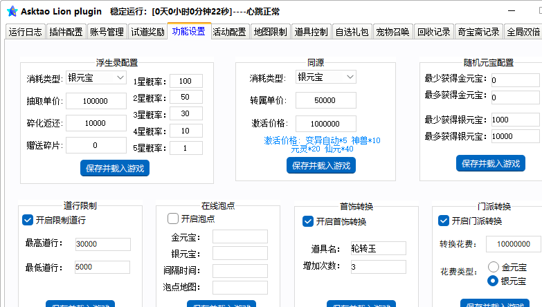Click 保存并载入游戏 in 同源 section
The height and width of the screenshot is (307, 542).
[321, 165]
